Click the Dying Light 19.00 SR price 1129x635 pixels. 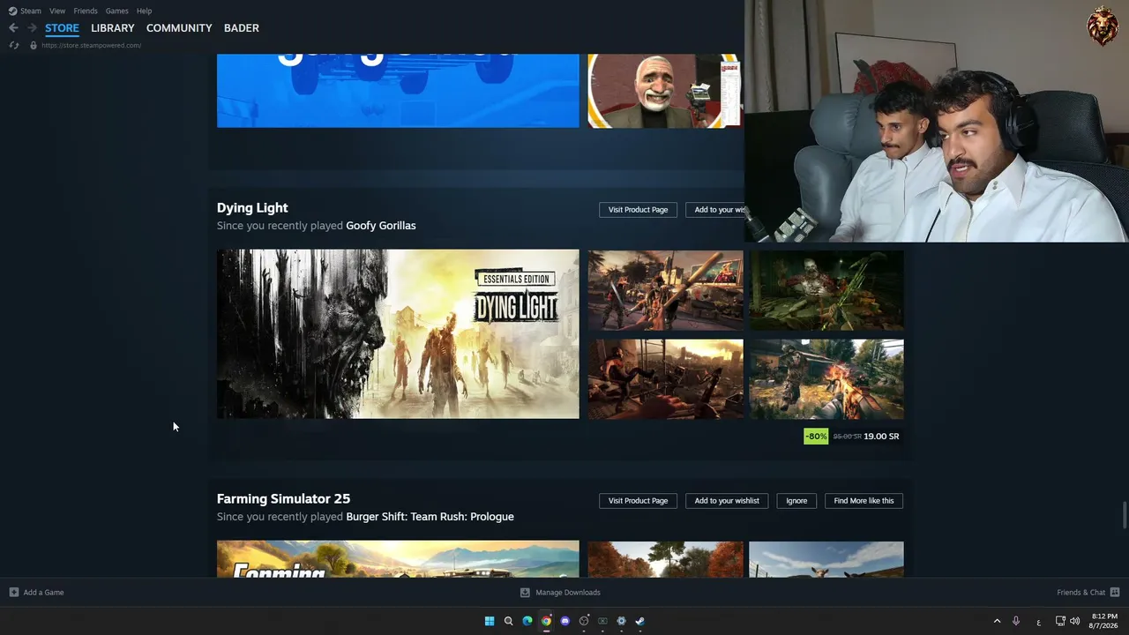point(881,437)
